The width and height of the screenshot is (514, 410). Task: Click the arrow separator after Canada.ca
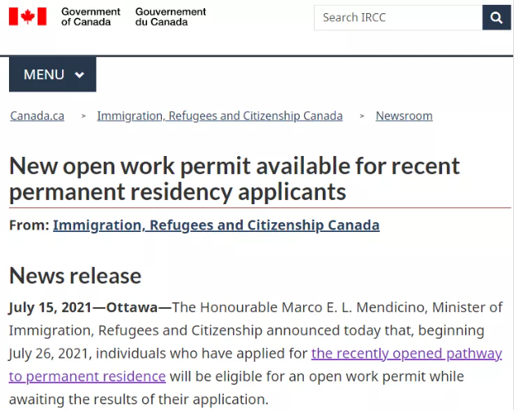83,117
